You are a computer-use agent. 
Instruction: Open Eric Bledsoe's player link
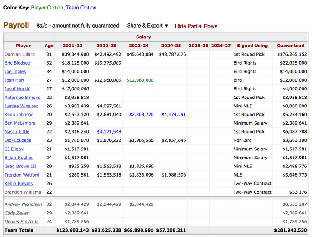pos(17,63)
